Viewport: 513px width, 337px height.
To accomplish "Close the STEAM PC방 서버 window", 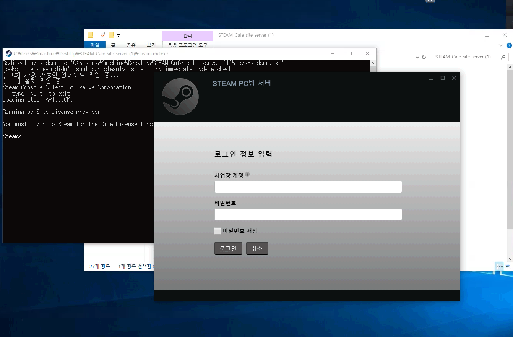I will tap(454, 78).
